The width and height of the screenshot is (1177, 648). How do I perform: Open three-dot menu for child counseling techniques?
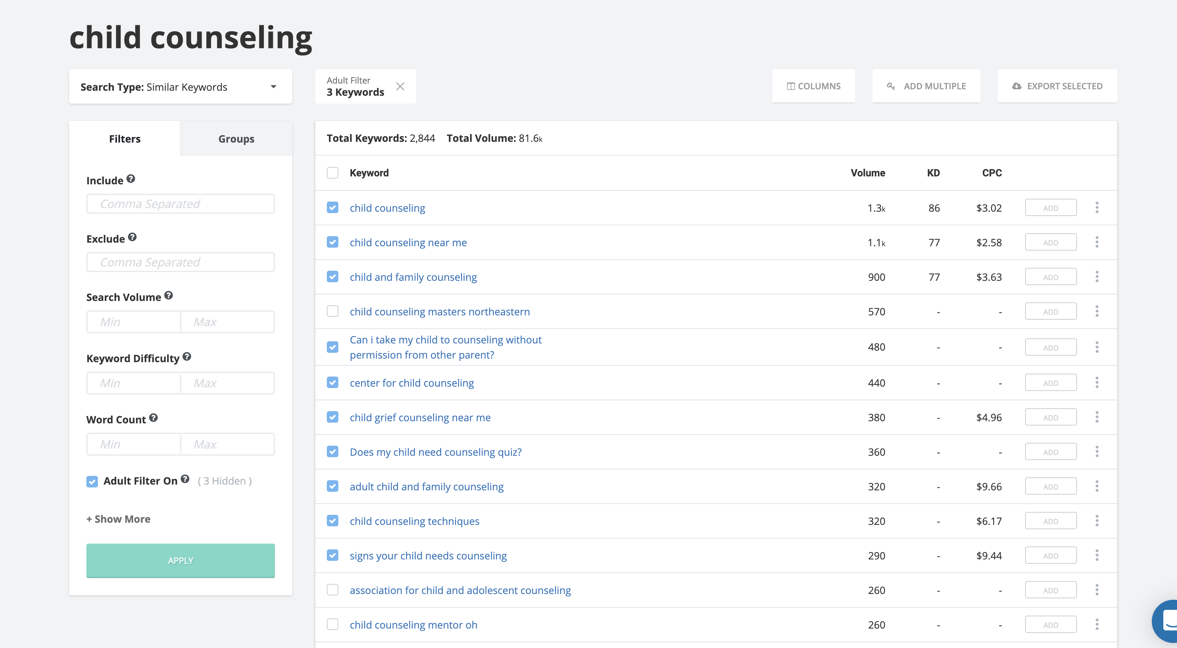(1097, 521)
